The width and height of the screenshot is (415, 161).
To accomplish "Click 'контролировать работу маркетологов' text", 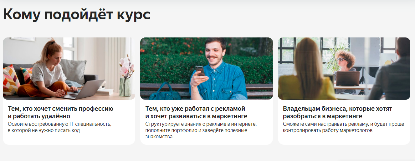I will [328, 130].
